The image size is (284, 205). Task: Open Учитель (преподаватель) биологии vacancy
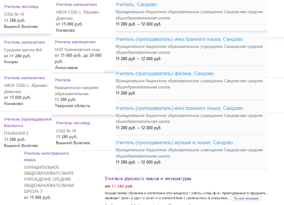click(28, 122)
